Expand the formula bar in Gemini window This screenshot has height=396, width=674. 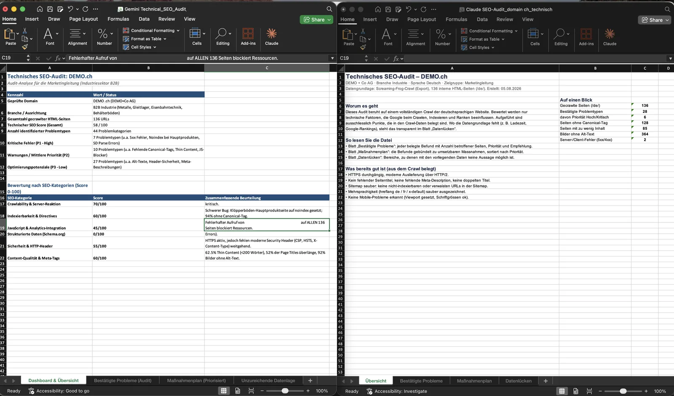tap(332, 58)
